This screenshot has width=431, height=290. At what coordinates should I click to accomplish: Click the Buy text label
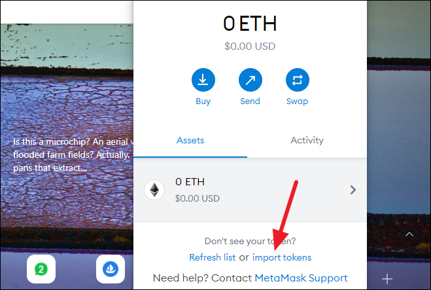tap(203, 101)
